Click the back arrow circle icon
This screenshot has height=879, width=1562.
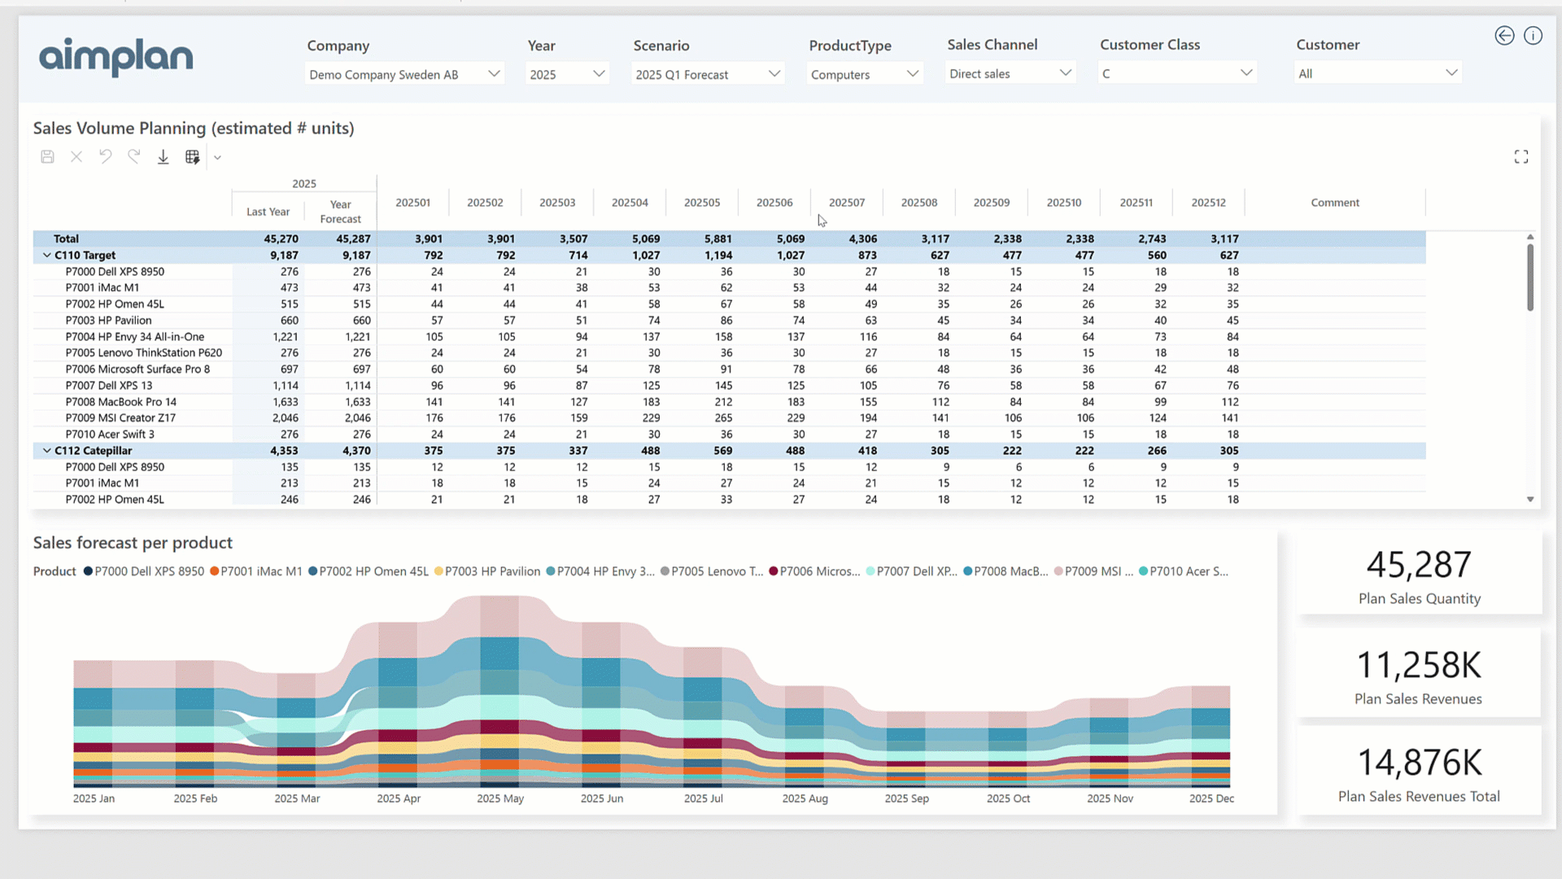coord(1503,36)
